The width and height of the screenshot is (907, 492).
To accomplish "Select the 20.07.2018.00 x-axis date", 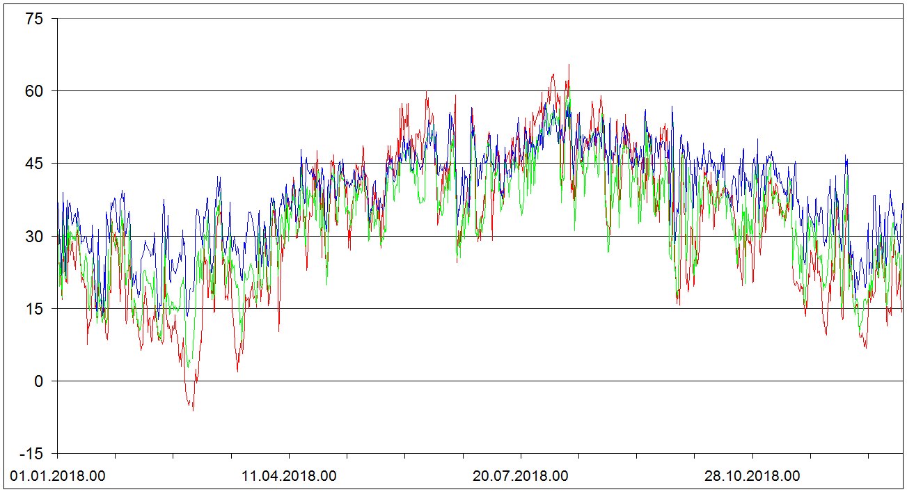I will (x=521, y=477).
